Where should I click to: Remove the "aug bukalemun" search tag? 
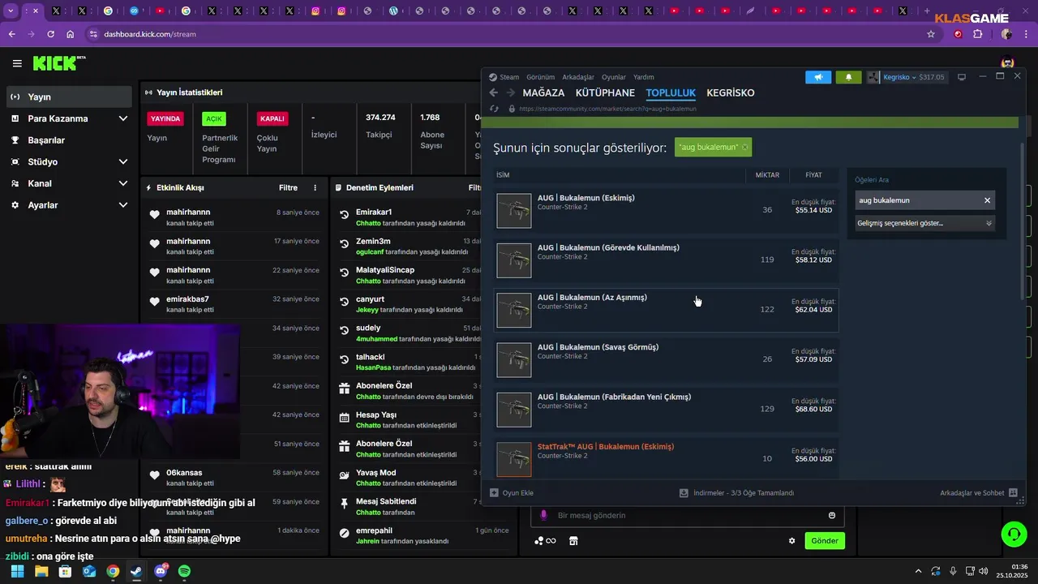744,148
